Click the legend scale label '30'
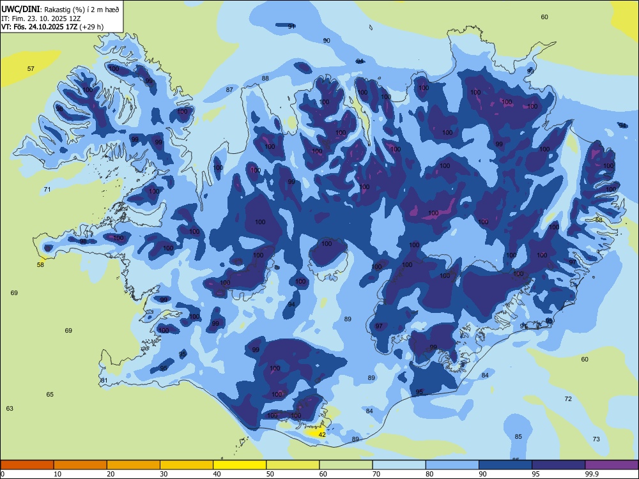 click(x=164, y=474)
